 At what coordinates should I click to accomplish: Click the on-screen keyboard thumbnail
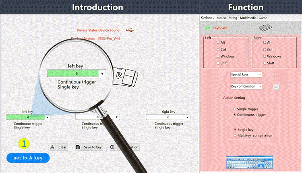pos(250,162)
